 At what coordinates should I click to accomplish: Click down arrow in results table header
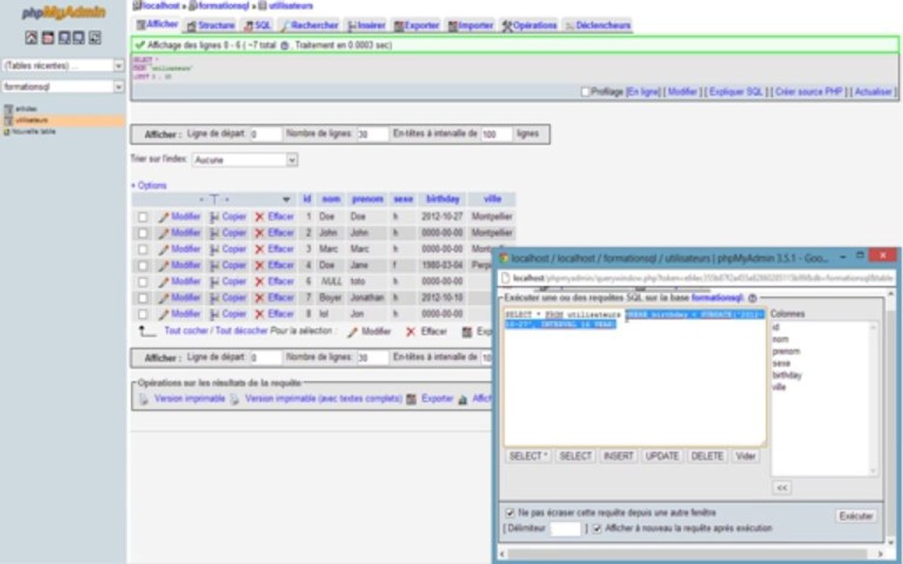[x=286, y=200]
